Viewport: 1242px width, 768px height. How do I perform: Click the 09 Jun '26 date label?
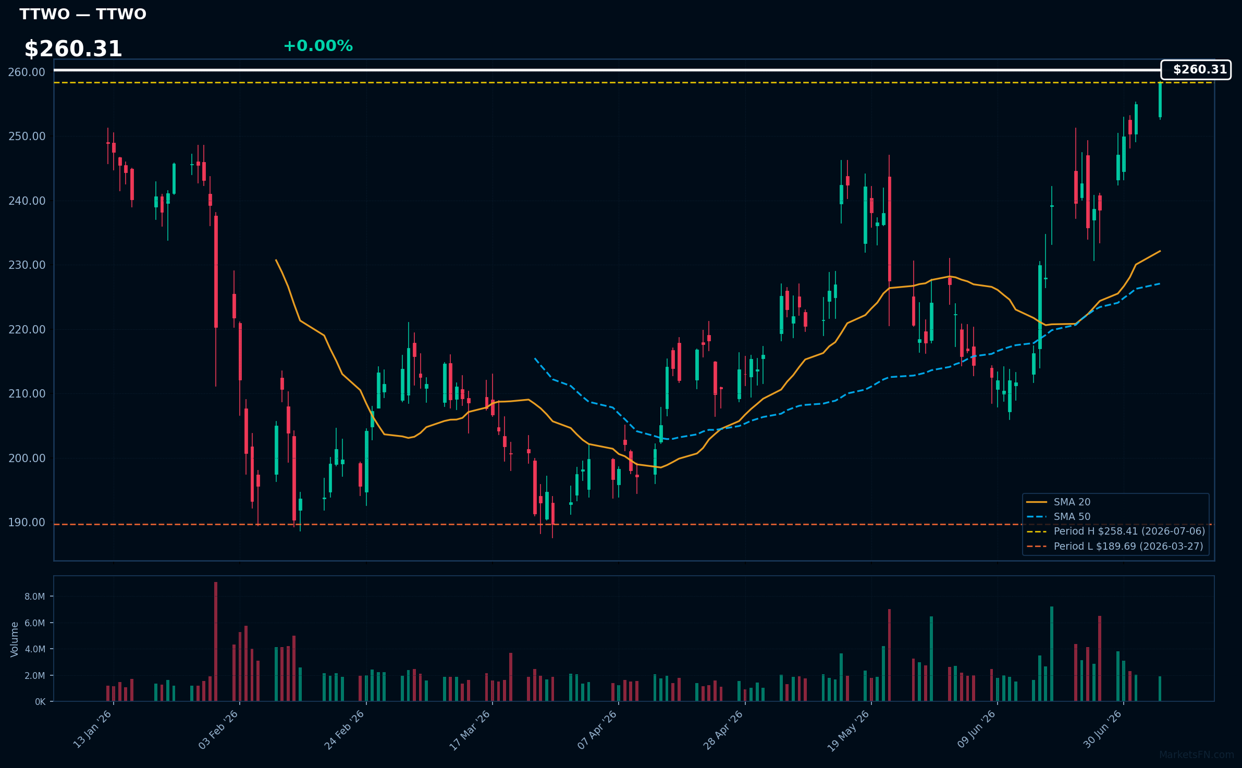[976, 729]
